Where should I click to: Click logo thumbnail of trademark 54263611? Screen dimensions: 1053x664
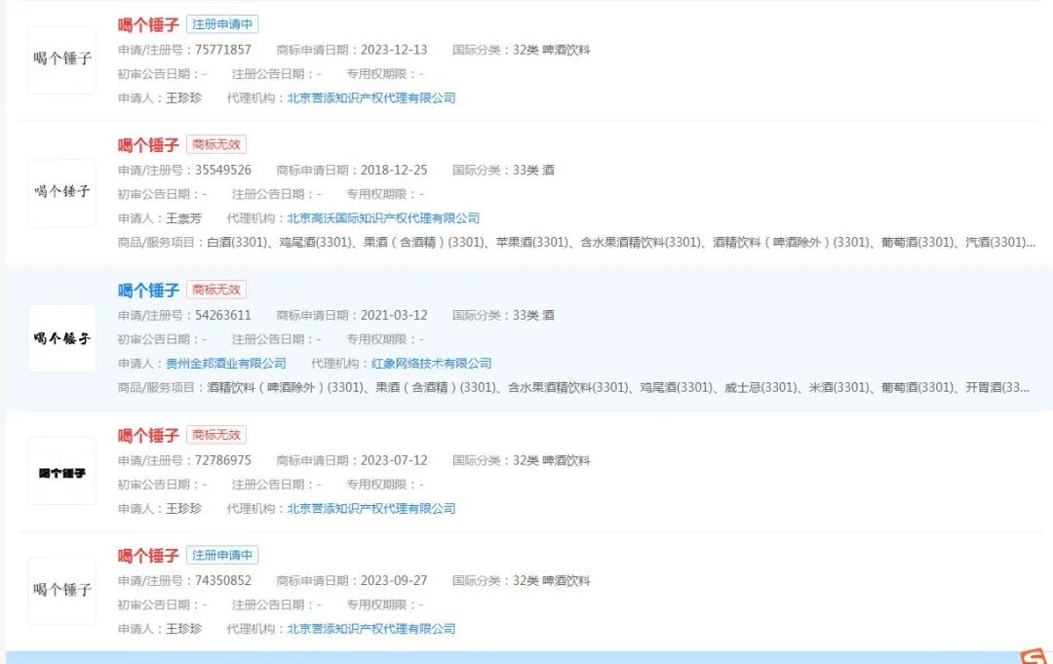point(61,338)
